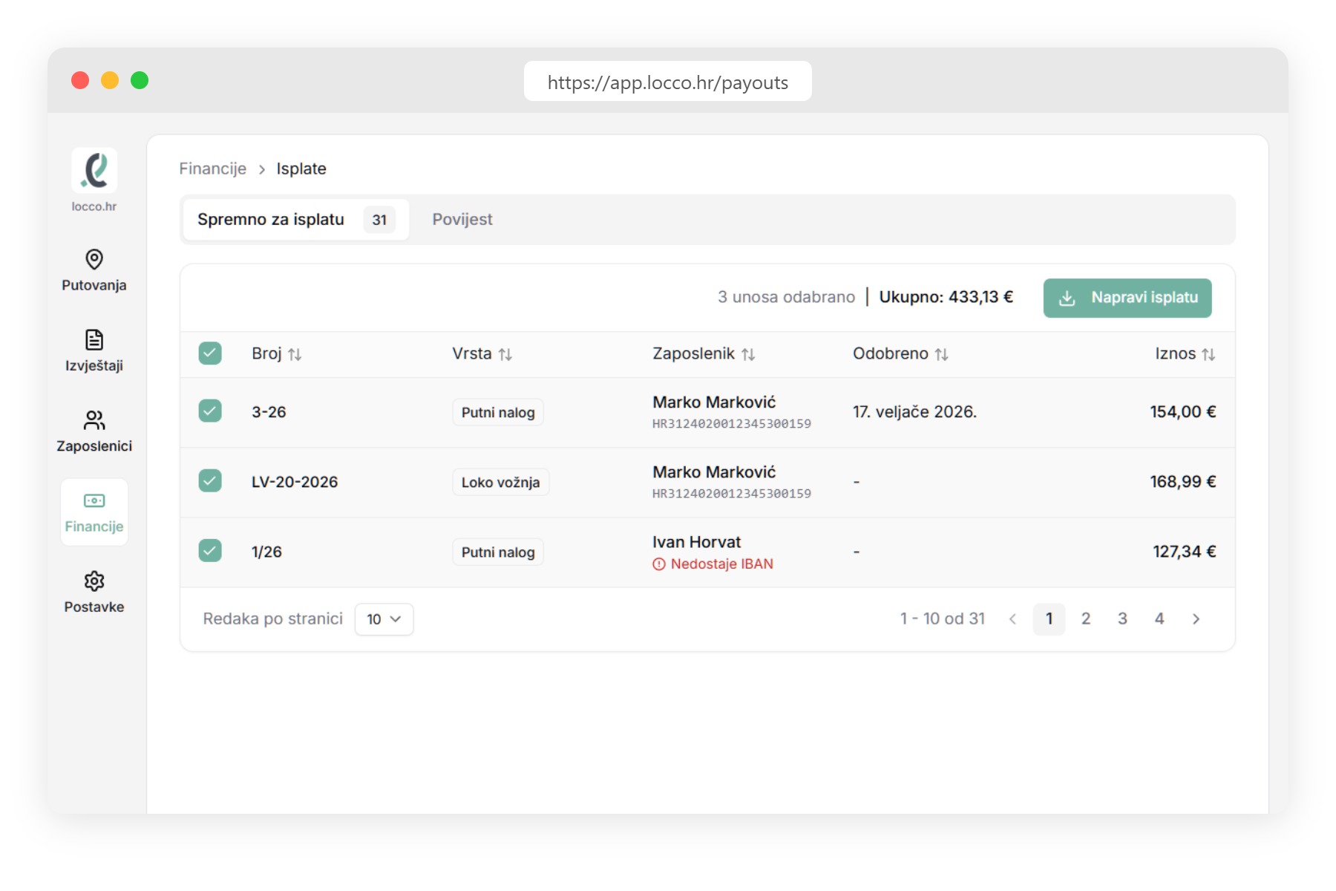Deselect row 3-26 checkbox
Image resolution: width=1336 pixels, height=891 pixels.
(x=210, y=411)
